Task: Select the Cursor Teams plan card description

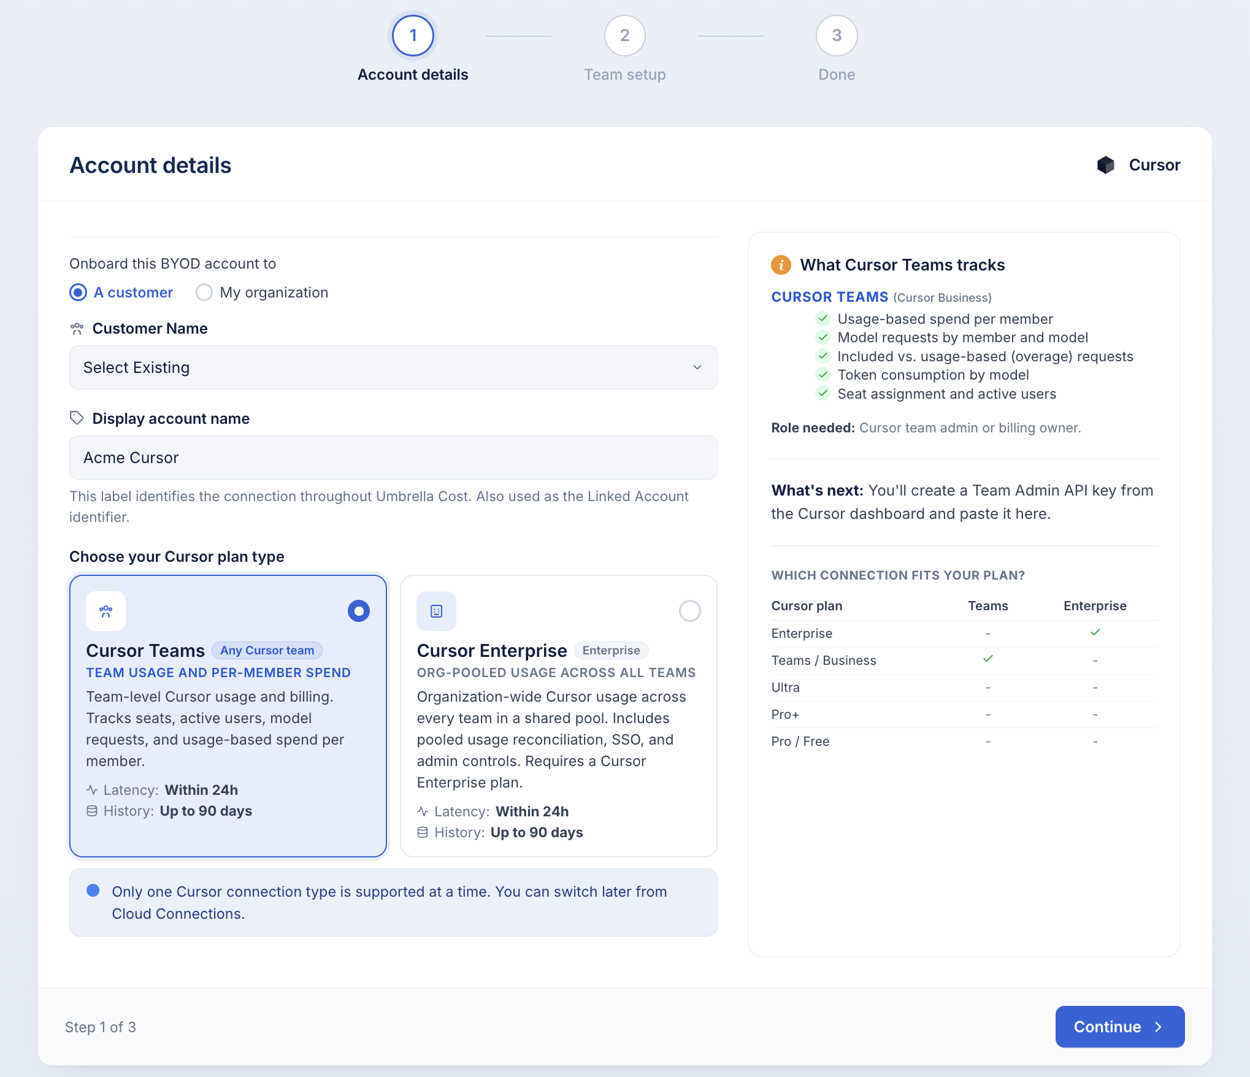Action: (x=215, y=729)
